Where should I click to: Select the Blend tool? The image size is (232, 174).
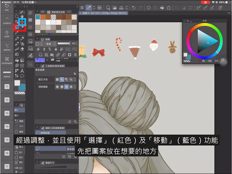point(17,54)
